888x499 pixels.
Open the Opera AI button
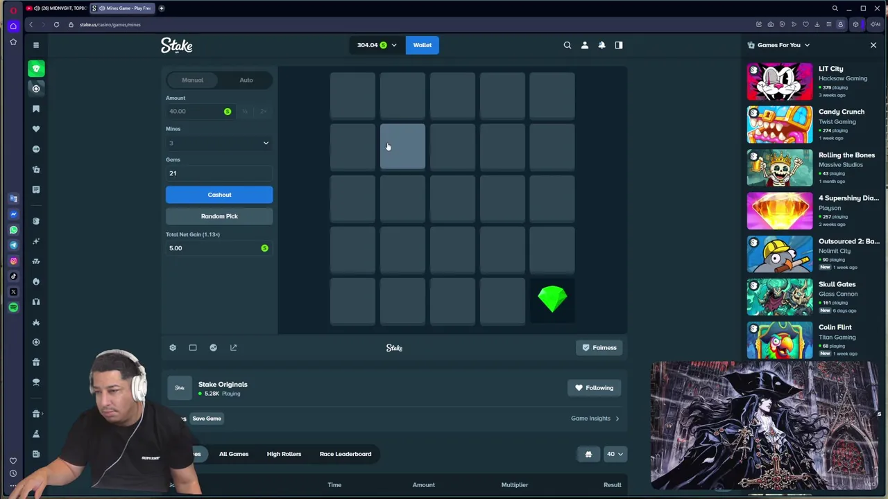pyautogui.click(x=876, y=25)
